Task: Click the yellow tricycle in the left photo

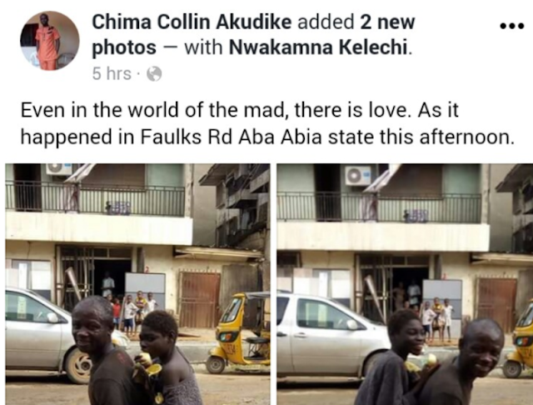Action: point(239,332)
